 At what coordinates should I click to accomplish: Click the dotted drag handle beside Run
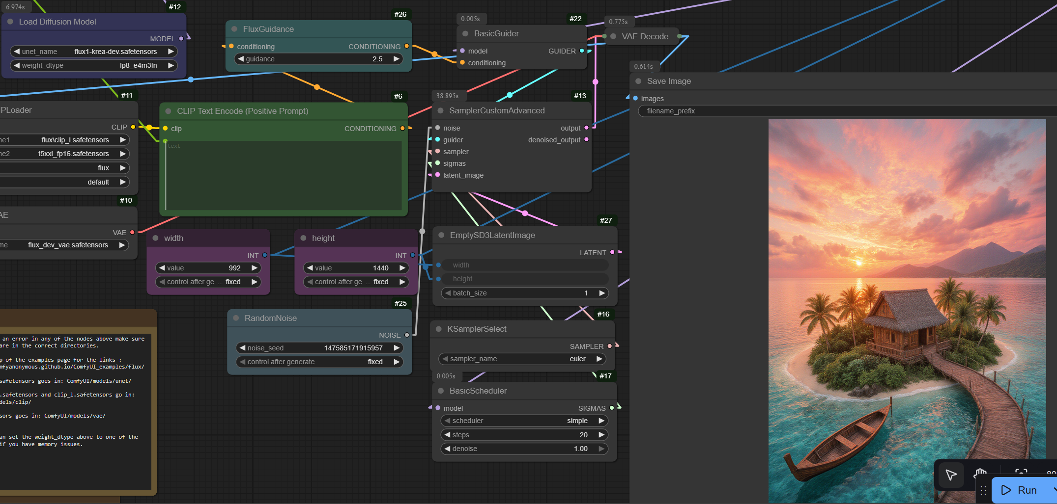(x=983, y=490)
